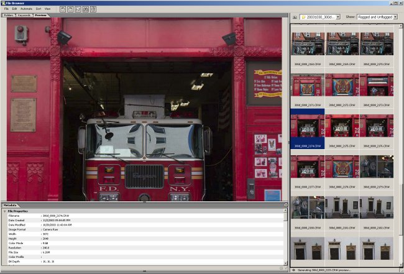The height and width of the screenshot is (274, 404).
Task: Select thumbnail 300d_0000_2181.CRW
Action: 342,208
